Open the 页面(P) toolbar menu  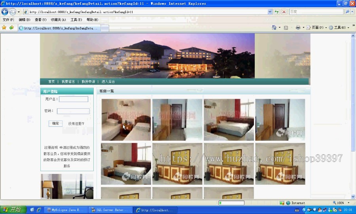pyautogui.click(x=317, y=28)
